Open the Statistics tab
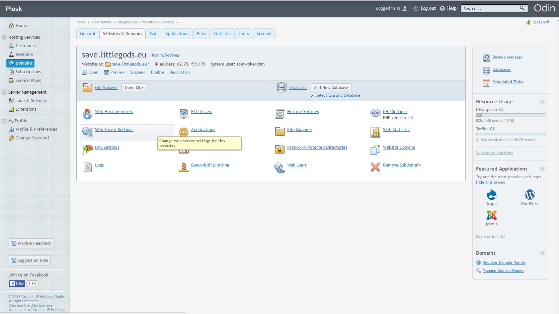 pyautogui.click(x=222, y=34)
